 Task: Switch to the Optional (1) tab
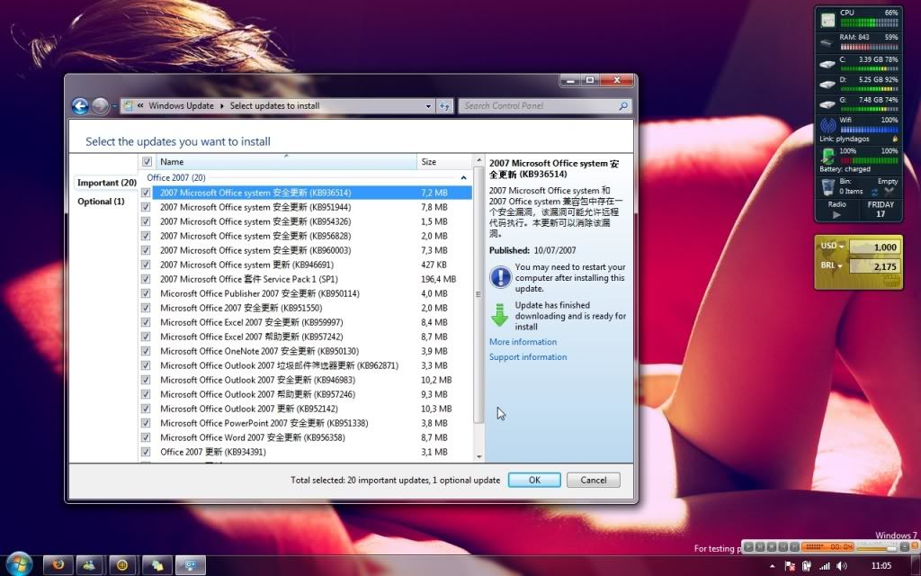point(103,201)
